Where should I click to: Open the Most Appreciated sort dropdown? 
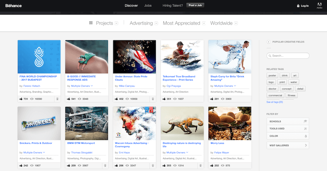coord(204,23)
